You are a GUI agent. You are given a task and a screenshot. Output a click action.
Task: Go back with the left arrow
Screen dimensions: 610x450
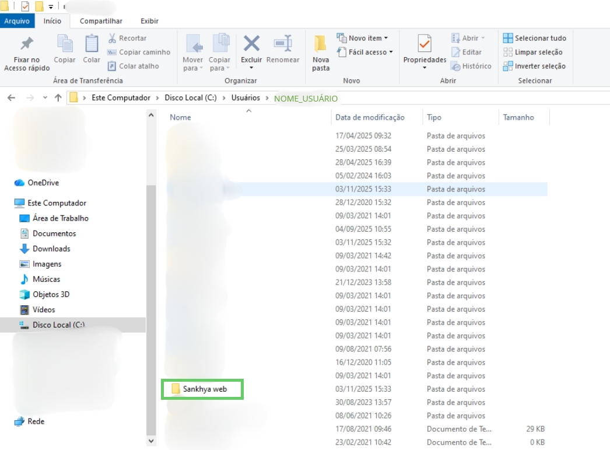coord(11,97)
